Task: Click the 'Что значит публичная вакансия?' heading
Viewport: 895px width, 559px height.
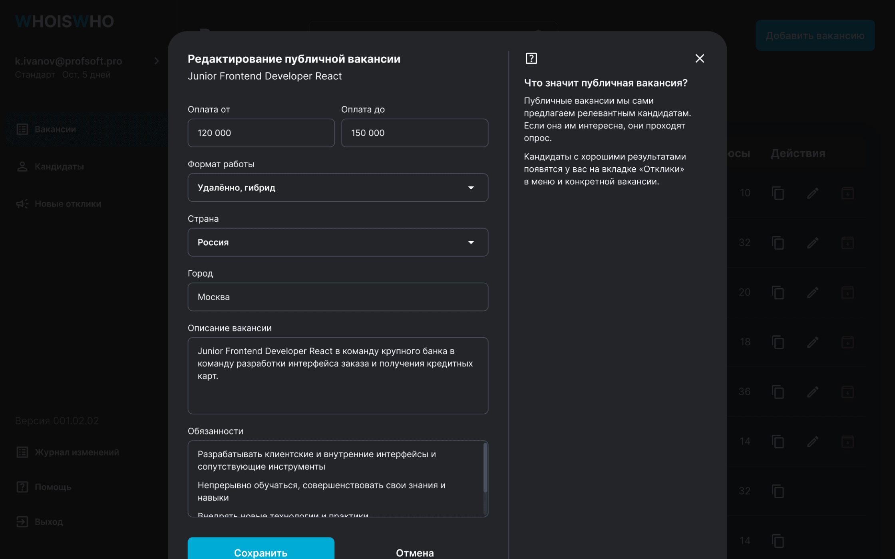Action: click(606, 83)
